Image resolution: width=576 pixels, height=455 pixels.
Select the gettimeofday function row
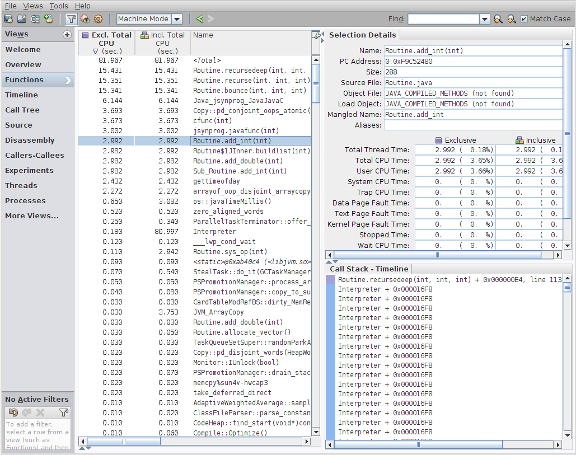[x=195, y=181]
